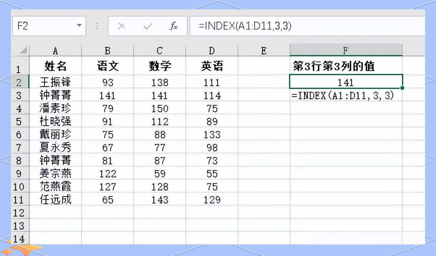Click 王振锋's 英语 score 111
436x256 pixels.
click(x=212, y=82)
